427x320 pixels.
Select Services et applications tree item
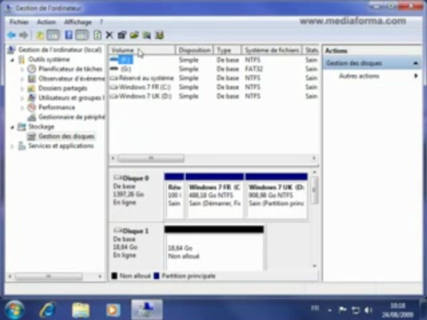point(61,146)
